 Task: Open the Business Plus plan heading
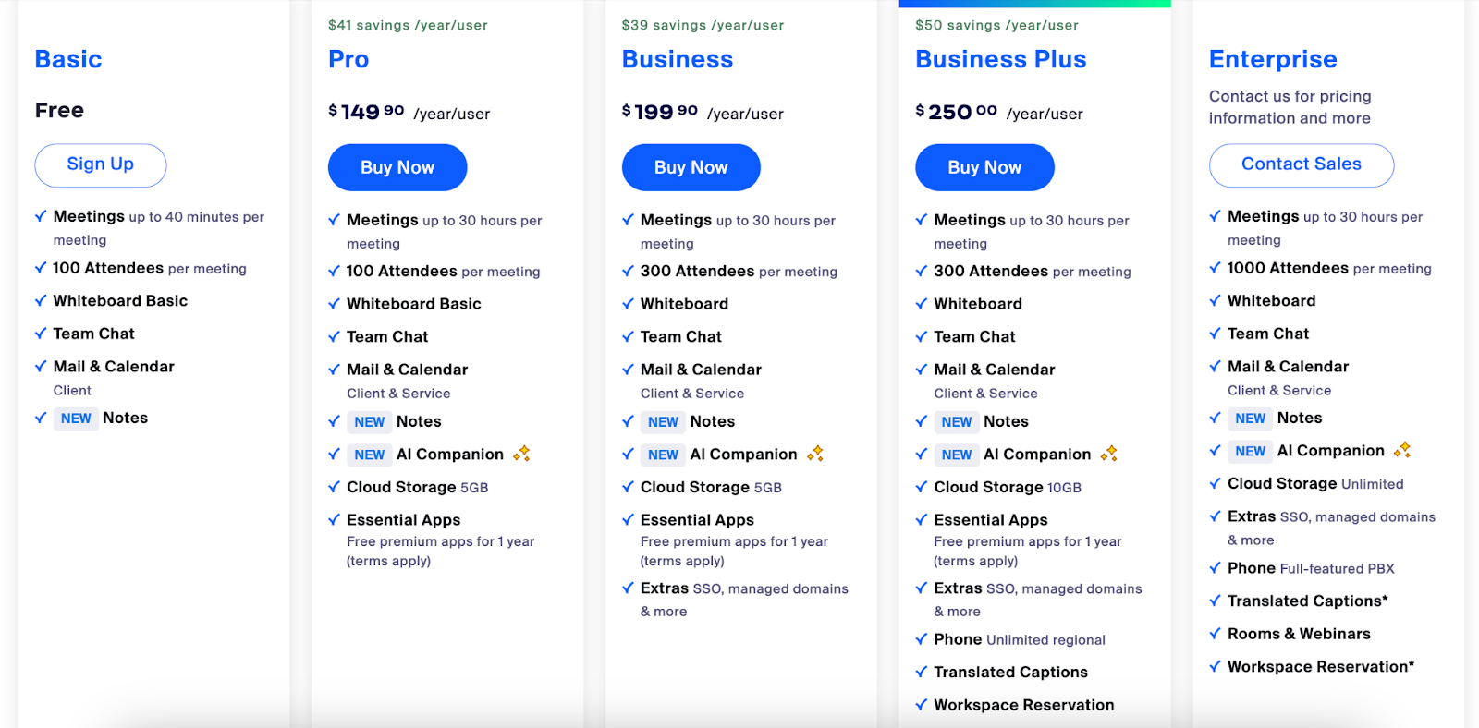(1001, 59)
